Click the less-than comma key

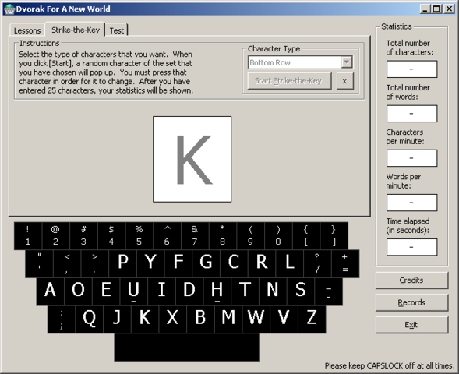67,263
